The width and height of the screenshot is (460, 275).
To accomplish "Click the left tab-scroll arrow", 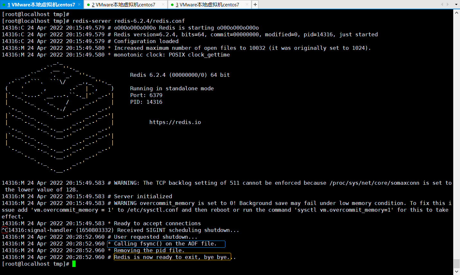I will (x=442, y=4).
